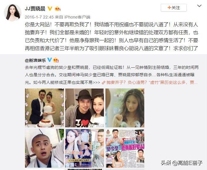
Task: Click the 2016-1-7 22:45 timestamp
Action: (39, 17)
